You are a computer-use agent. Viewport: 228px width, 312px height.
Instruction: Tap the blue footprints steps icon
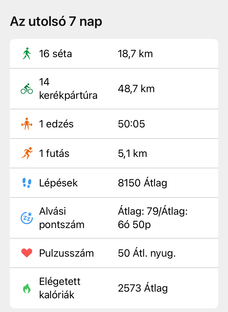click(x=27, y=183)
